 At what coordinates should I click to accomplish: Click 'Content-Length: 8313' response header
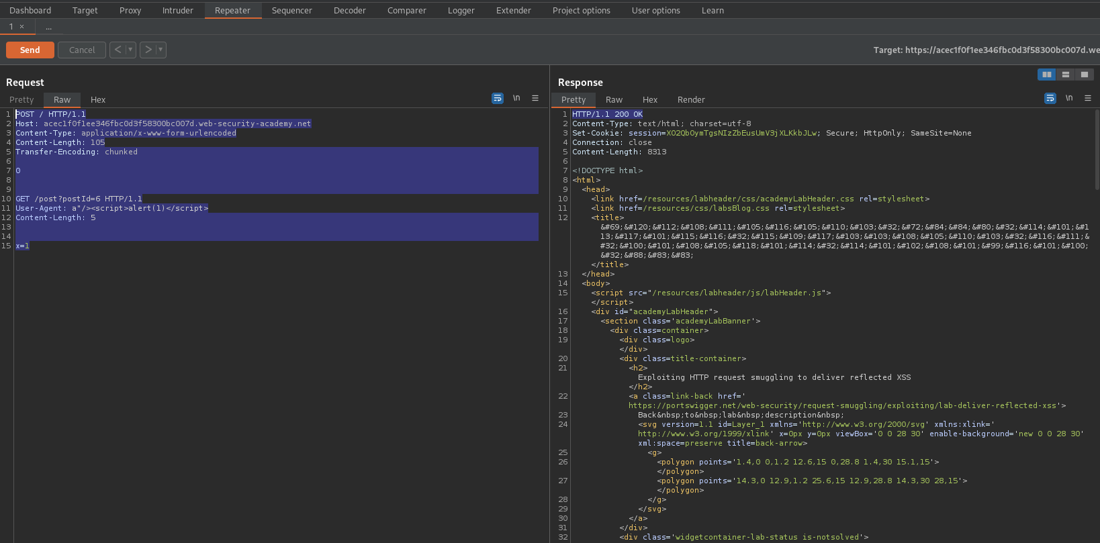(x=619, y=152)
